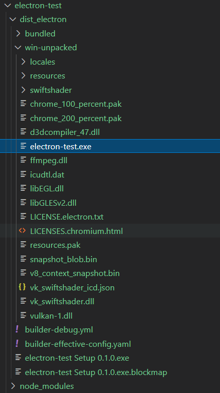Expand the node_modules folder

(13, 386)
